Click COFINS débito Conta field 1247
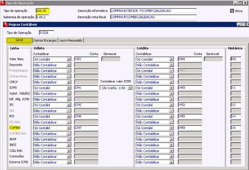 (86, 127)
